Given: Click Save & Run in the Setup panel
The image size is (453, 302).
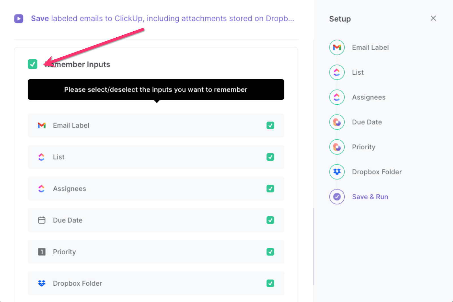Looking at the screenshot, I should click(370, 196).
